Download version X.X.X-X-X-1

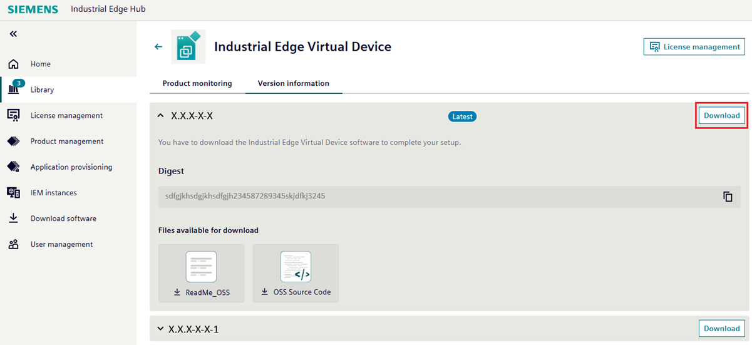coord(722,328)
